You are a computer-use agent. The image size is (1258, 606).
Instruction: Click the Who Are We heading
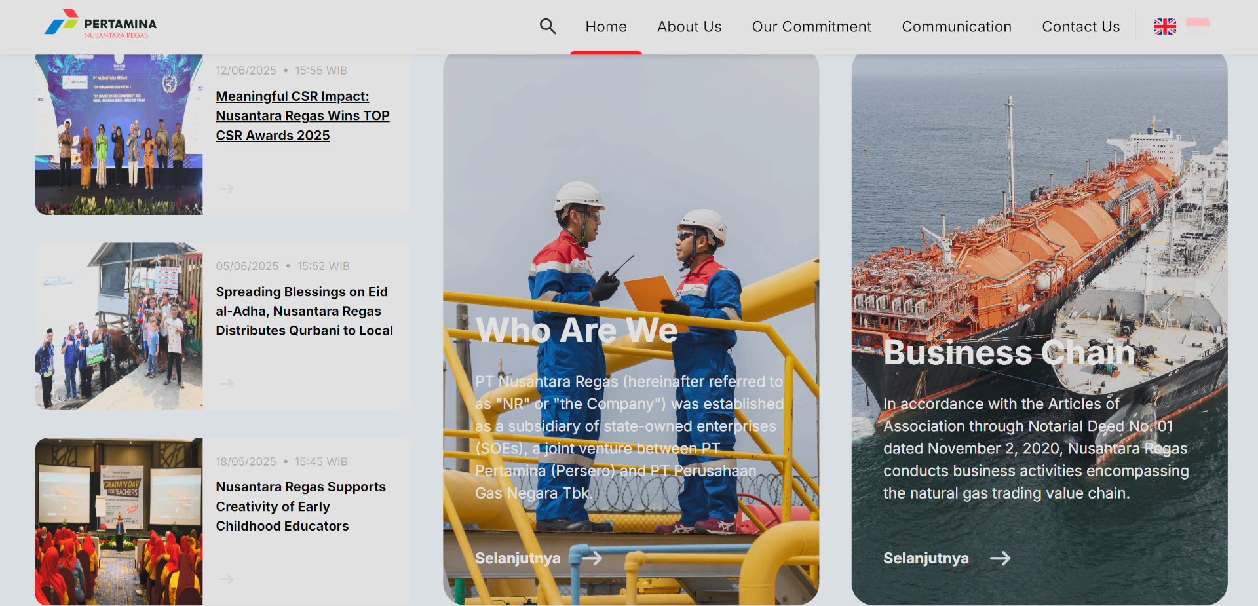pyautogui.click(x=577, y=330)
